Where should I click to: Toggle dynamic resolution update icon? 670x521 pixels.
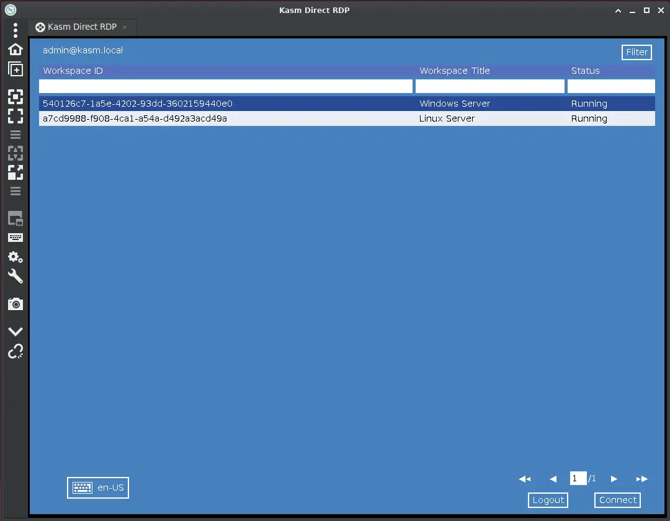[16, 153]
